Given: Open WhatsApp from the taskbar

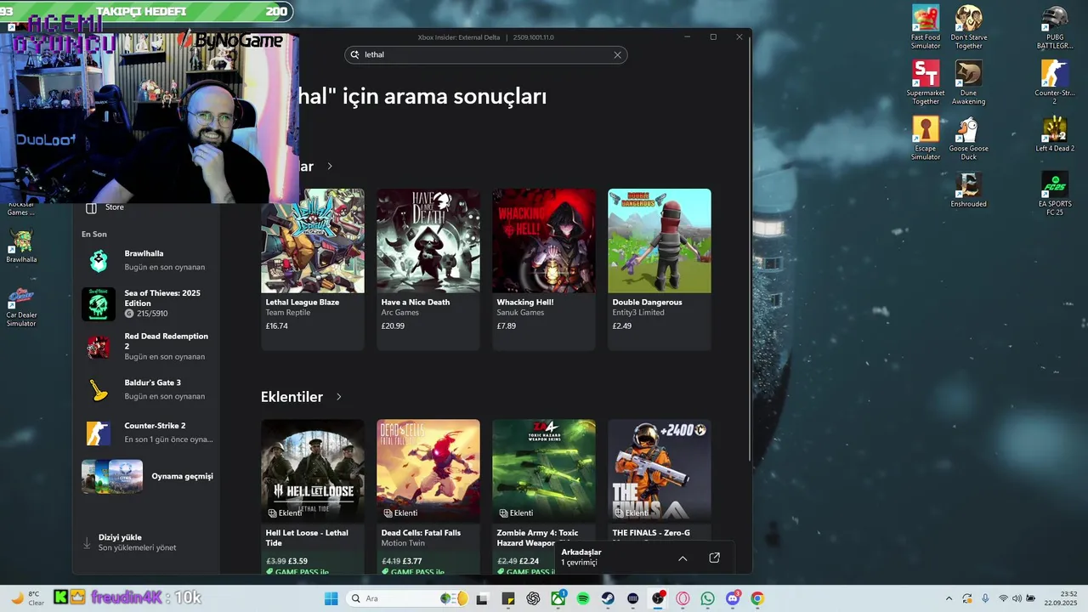Looking at the screenshot, I should pyautogui.click(x=708, y=598).
